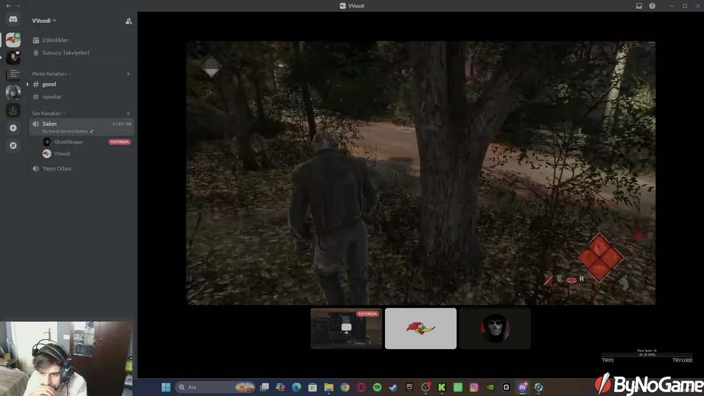
Task: Create a new voice channel under Ses Kanalları
Action: (128, 113)
